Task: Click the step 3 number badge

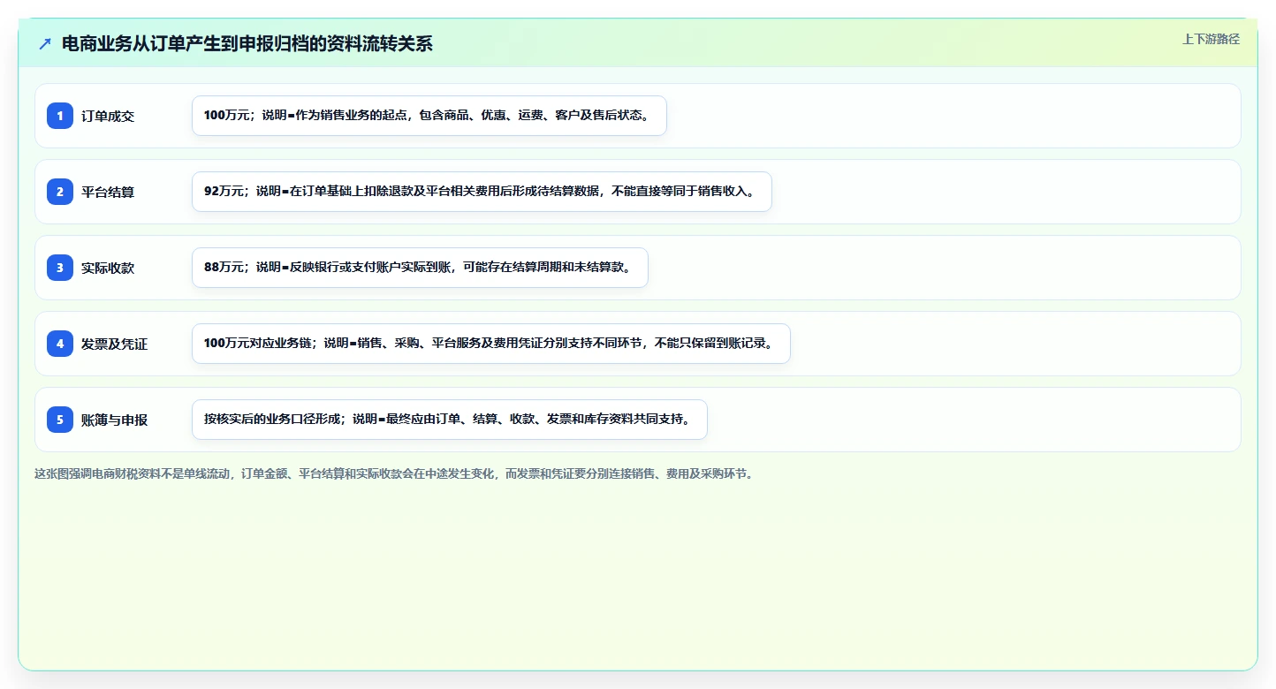Action: (x=60, y=268)
